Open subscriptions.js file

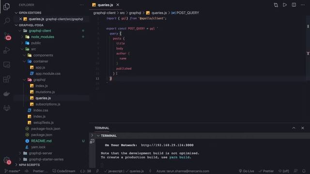tap(48, 104)
